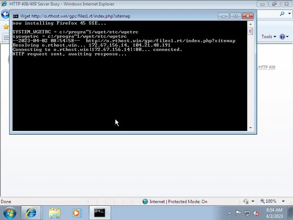Click the Action Center flag icon
293x220 pixels.
238,213
